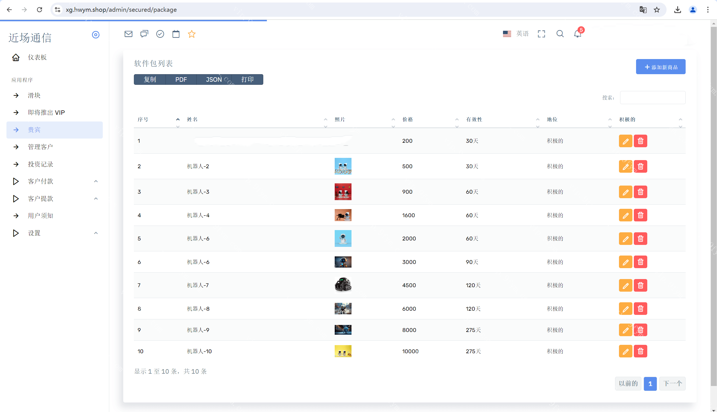Open 管理客户 in the sidebar
This screenshot has height=412, width=717.
(x=40, y=147)
